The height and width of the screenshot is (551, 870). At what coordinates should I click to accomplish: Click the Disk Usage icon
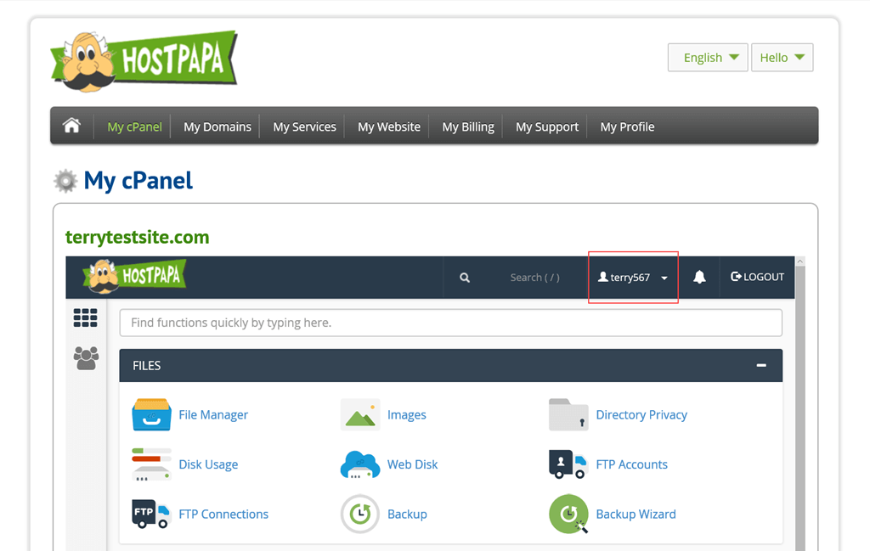[151, 464]
